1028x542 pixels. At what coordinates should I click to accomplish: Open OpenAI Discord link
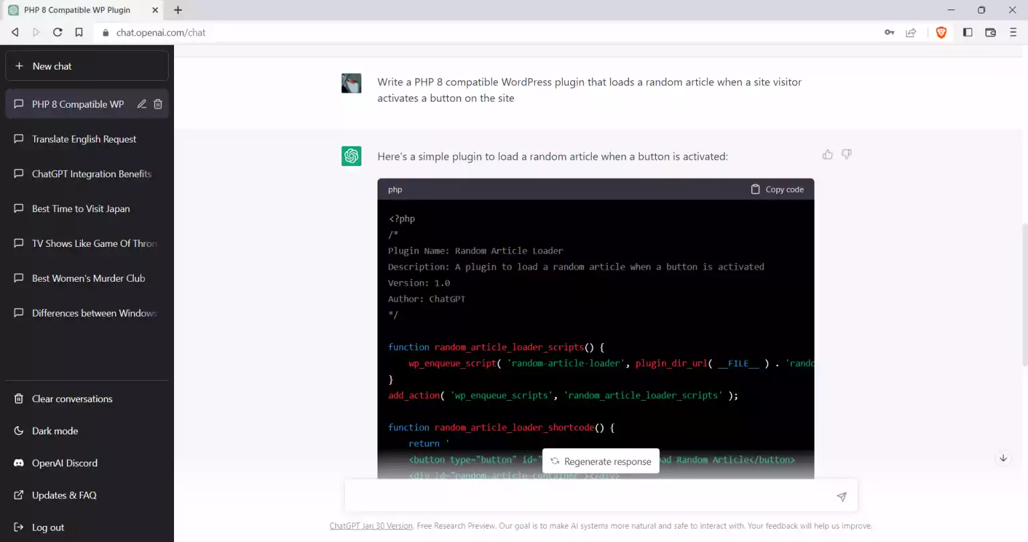pyautogui.click(x=87, y=463)
